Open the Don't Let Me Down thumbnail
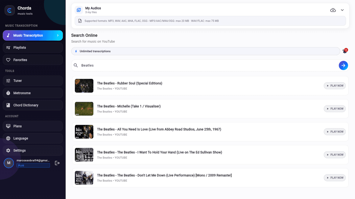The height and width of the screenshot is (199, 355). coord(84,178)
